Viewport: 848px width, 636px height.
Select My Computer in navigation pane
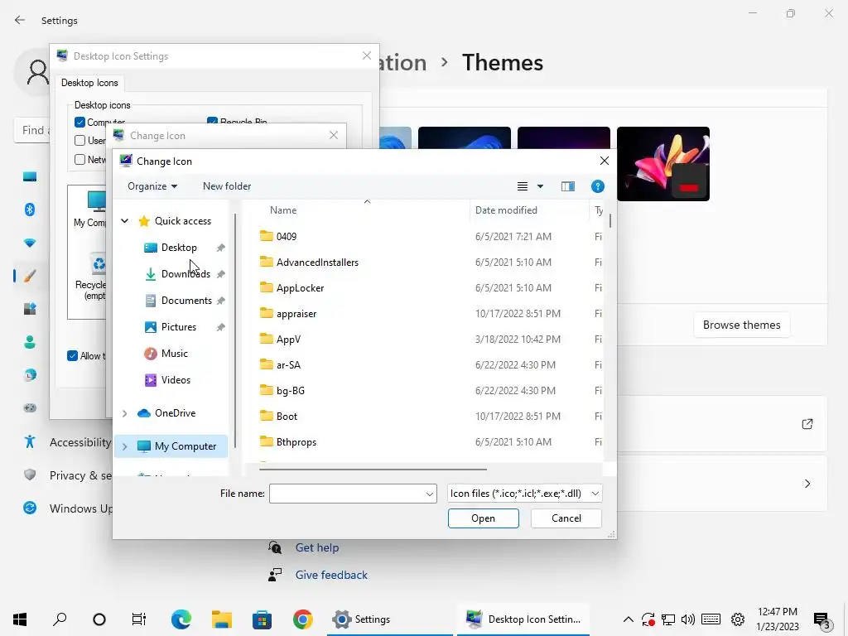[x=185, y=446]
